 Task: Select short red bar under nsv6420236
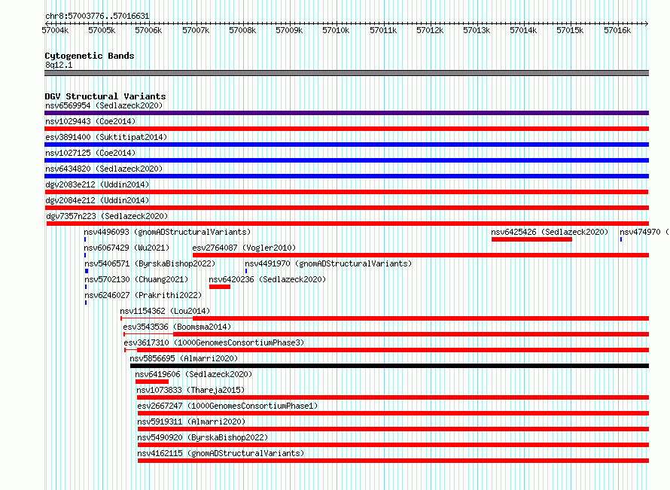(x=220, y=287)
